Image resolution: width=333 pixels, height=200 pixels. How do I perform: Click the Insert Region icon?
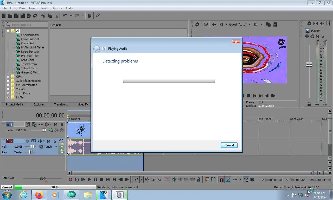(213, 179)
